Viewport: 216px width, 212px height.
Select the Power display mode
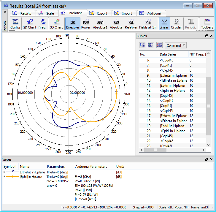[x=86, y=24]
